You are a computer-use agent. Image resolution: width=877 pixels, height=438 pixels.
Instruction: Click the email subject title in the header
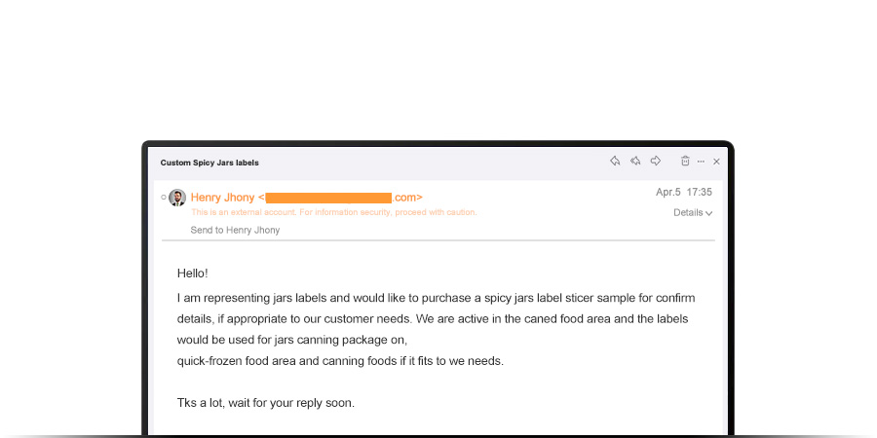pos(210,163)
